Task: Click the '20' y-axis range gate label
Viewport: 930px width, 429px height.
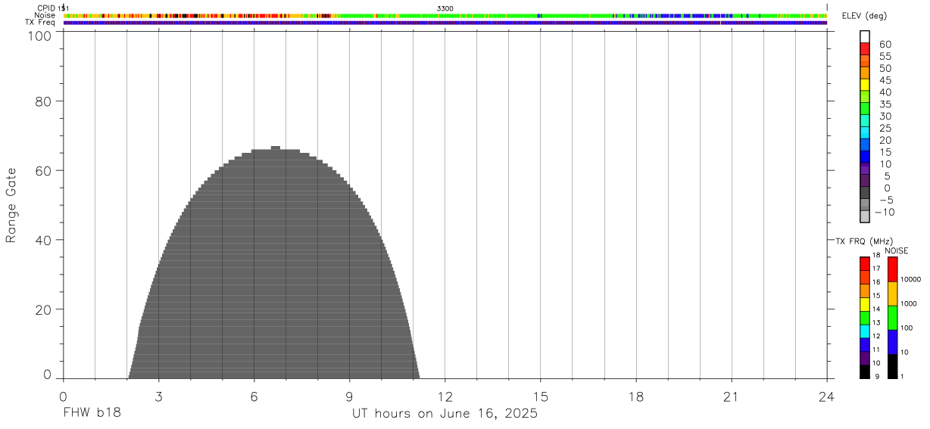Action: click(x=43, y=310)
